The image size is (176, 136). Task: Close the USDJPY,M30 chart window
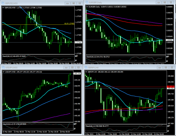pos(78,68)
